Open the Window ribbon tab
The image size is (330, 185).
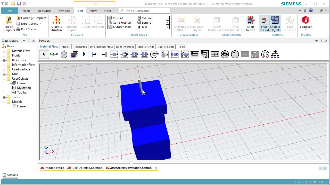pos(64,11)
